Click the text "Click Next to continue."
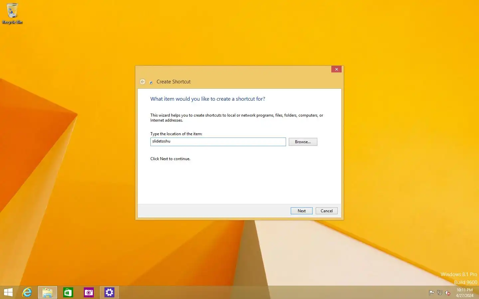Screen dimensions: 479x299 pos(170,159)
